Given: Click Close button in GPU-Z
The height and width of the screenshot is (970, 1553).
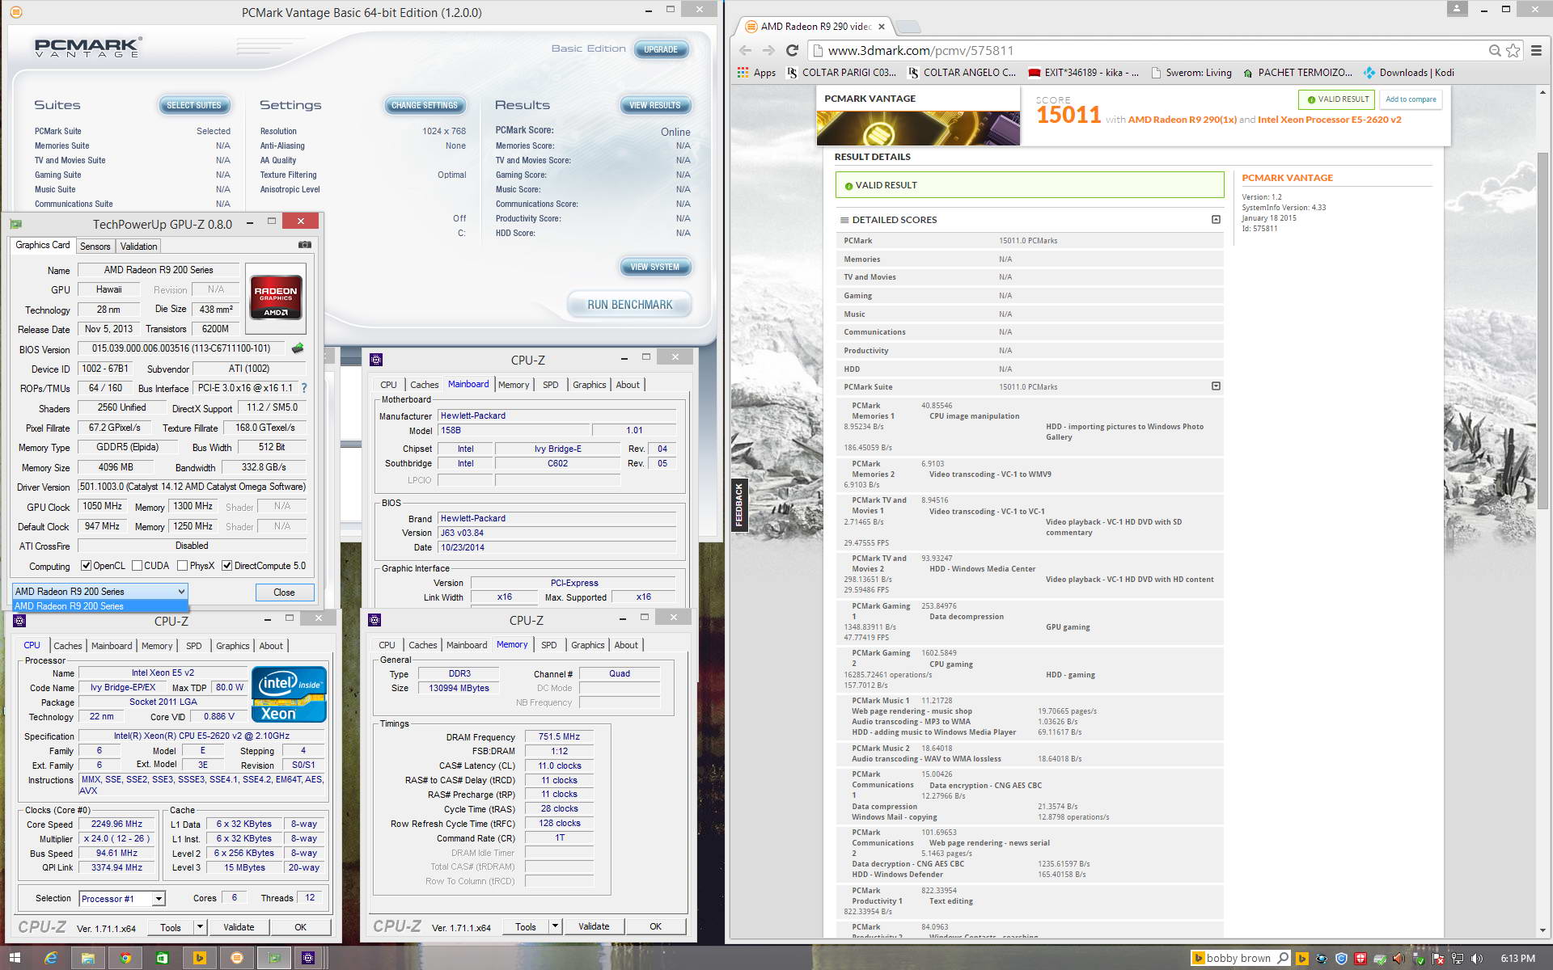Looking at the screenshot, I should [x=284, y=593].
